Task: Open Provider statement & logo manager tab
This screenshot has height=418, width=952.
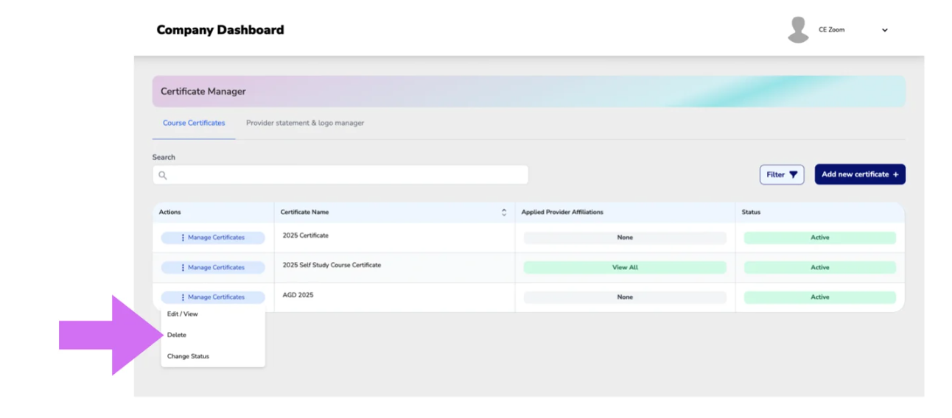Action: point(305,123)
